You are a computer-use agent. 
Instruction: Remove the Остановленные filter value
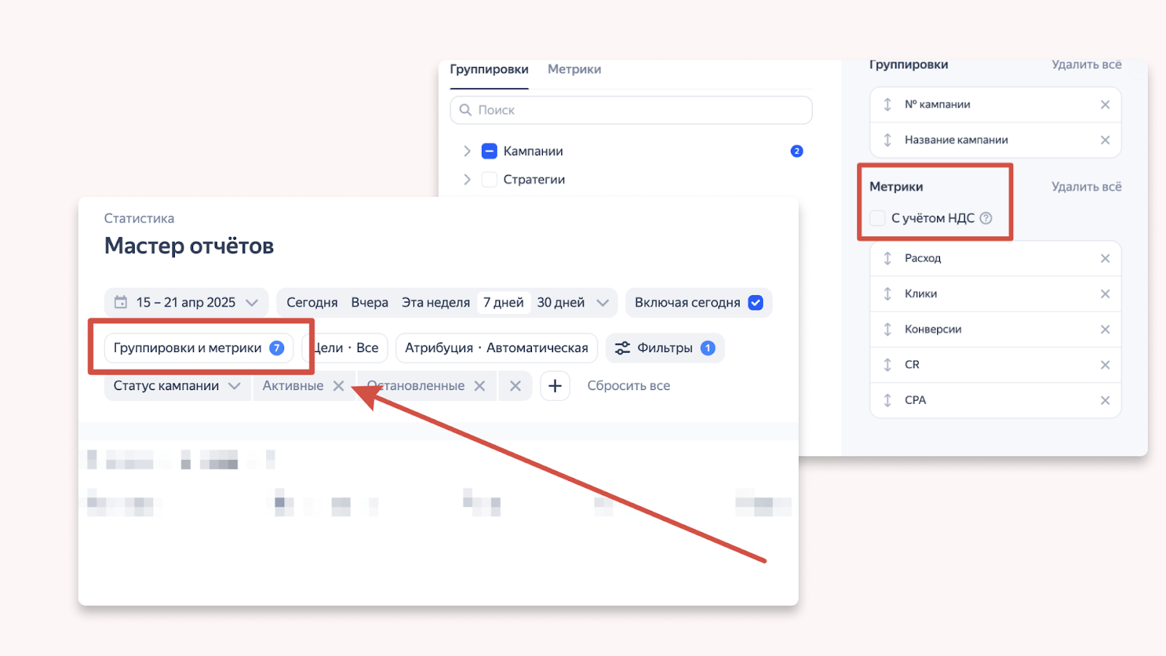point(480,386)
